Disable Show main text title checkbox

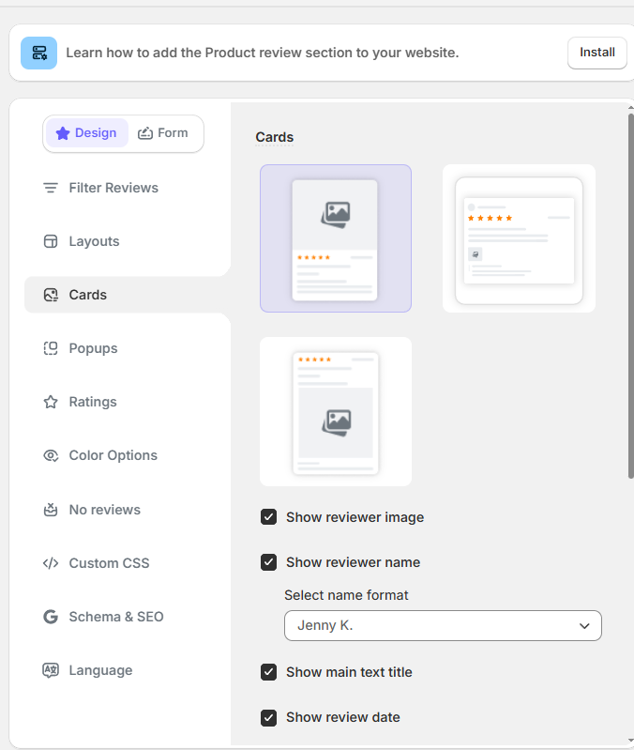click(269, 672)
